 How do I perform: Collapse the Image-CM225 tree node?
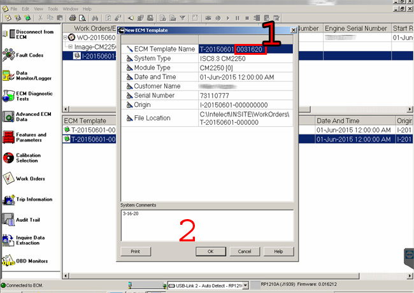[70, 47]
